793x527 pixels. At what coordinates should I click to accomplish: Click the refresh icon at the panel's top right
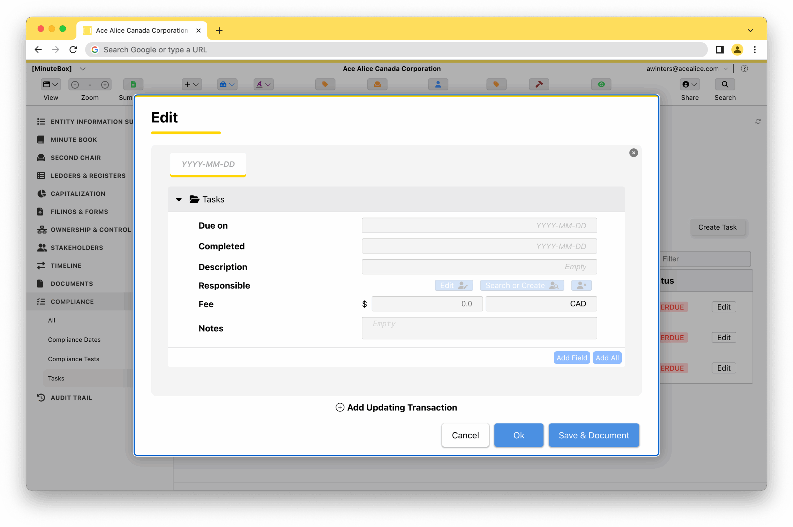[758, 121]
